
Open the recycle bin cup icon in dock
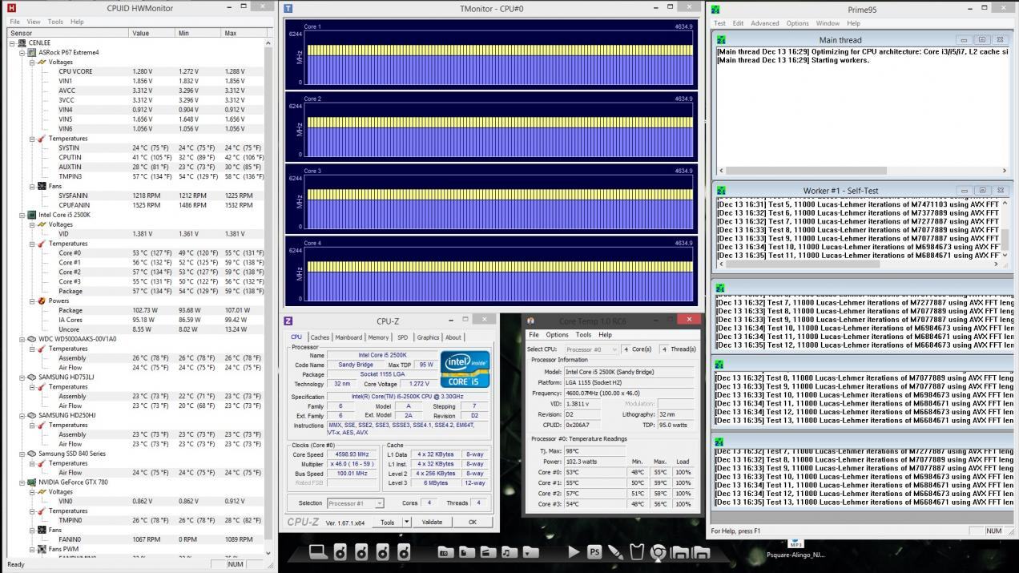click(x=637, y=551)
